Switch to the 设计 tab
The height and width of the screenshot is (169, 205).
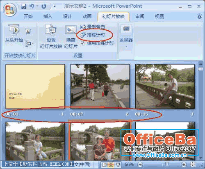coord(67,16)
